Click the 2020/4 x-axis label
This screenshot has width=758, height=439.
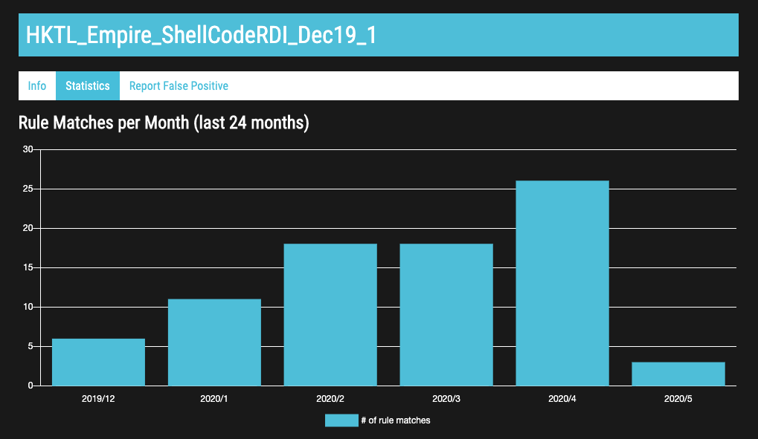(562, 399)
